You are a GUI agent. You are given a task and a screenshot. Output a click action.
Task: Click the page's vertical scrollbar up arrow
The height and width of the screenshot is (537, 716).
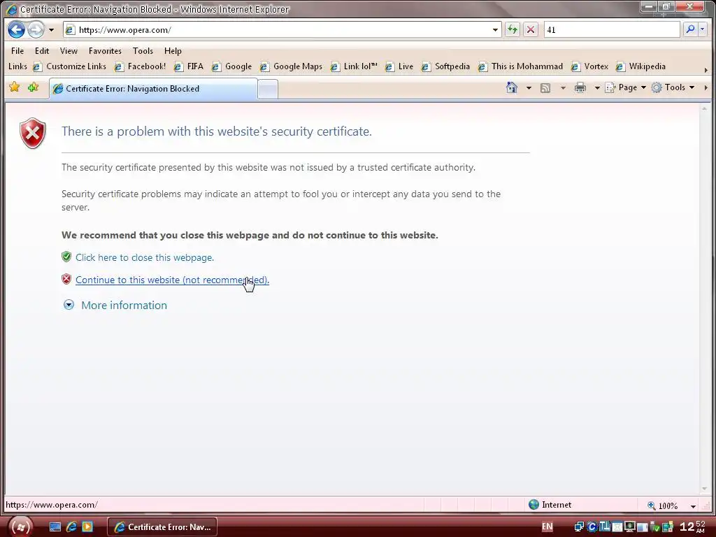point(704,108)
